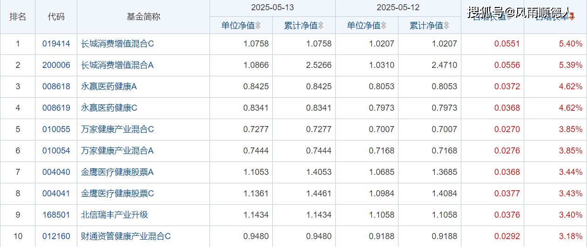Screen dimensions: 587x247
Task: Open the 北信瑞丰产业升级 fund
Action: pyautogui.click(x=115, y=215)
